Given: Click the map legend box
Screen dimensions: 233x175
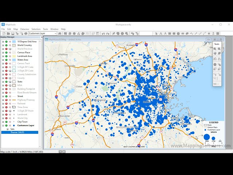Looking at the screenshot, I should pyautogui.click(x=214, y=134).
